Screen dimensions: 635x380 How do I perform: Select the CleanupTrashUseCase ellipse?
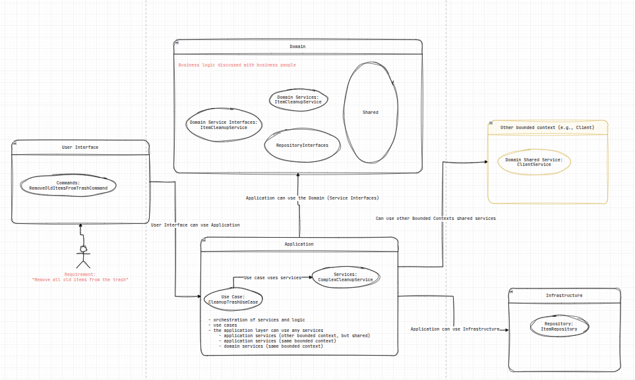pos(233,299)
